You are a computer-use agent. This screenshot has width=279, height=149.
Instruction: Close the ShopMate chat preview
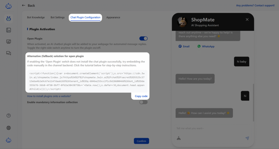[247, 20]
